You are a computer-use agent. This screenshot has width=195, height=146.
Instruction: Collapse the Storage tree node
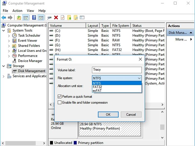pos(3,66)
